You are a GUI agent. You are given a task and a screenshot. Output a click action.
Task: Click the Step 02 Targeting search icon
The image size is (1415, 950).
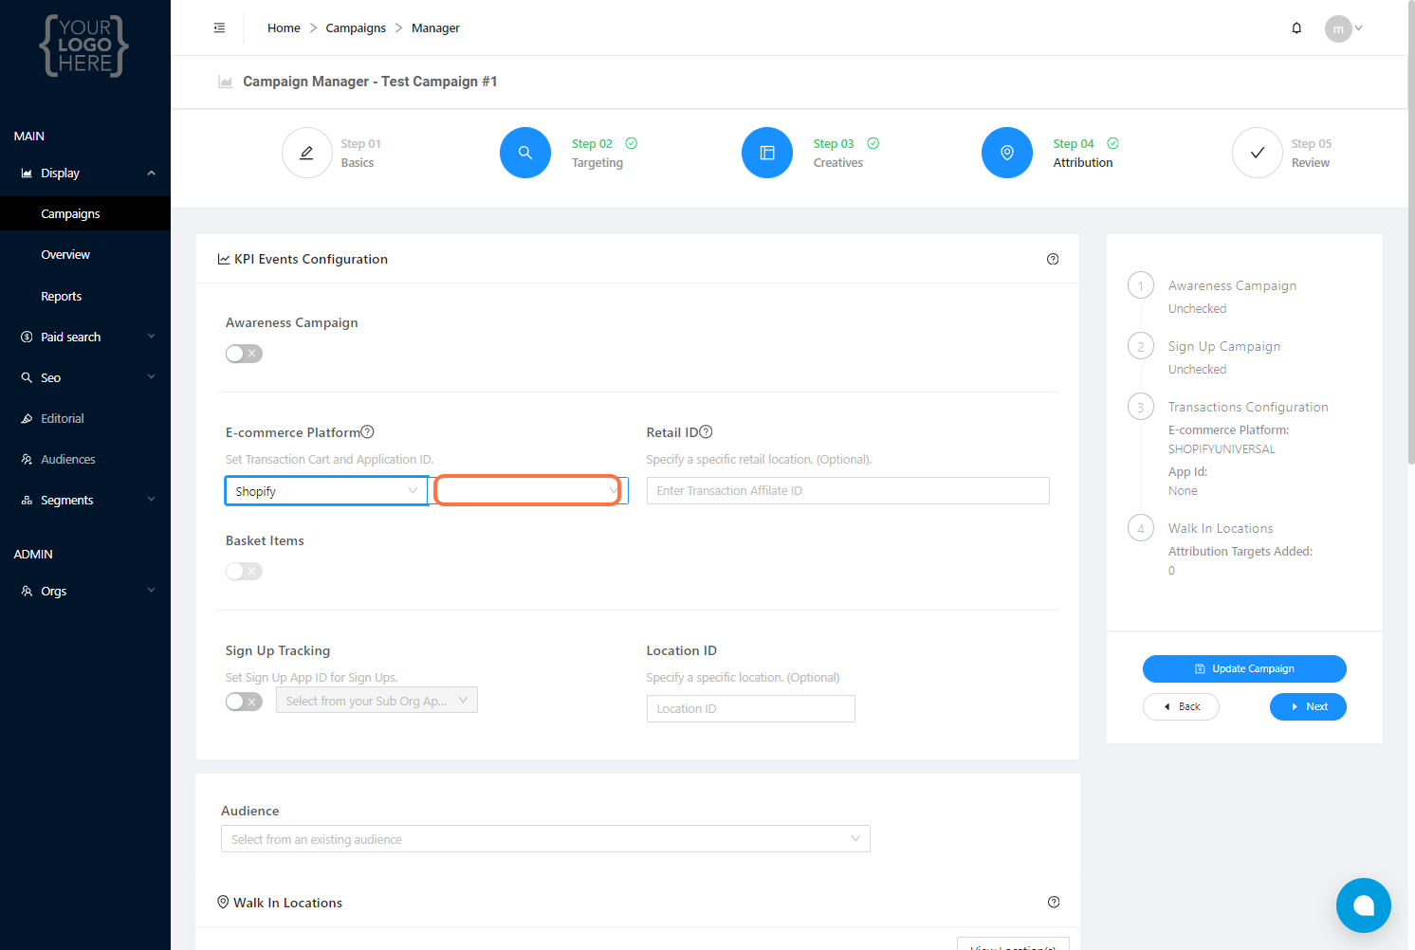[525, 153]
